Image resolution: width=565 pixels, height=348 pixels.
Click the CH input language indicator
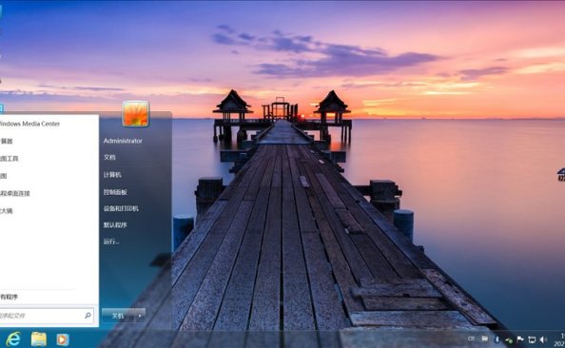click(x=471, y=338)
